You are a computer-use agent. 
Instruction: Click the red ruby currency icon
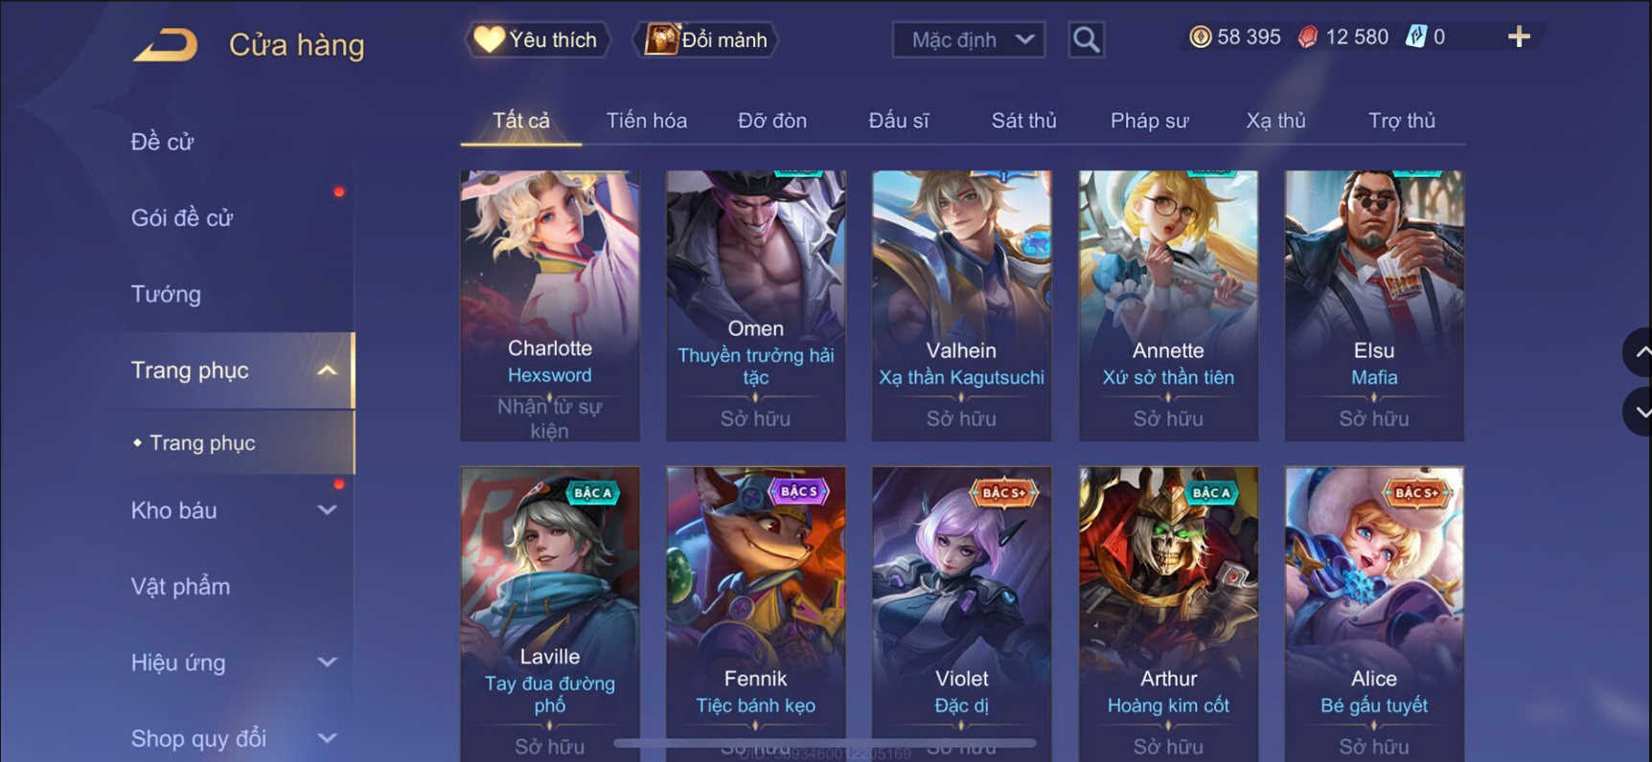pyautogui.click(x=1308, y=37)
